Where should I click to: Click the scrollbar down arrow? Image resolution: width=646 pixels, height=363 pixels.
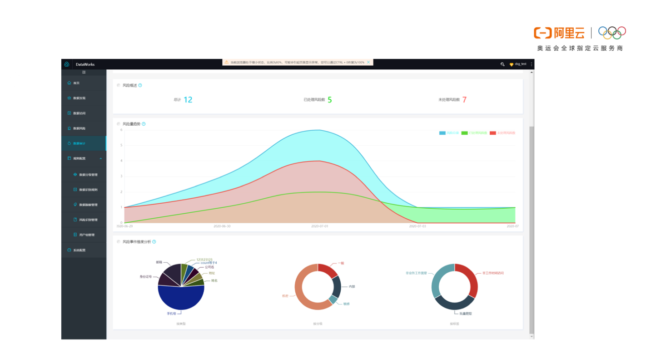click(532, 337)
